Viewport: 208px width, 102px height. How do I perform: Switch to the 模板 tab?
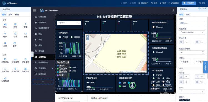click(x=17, y=15)
